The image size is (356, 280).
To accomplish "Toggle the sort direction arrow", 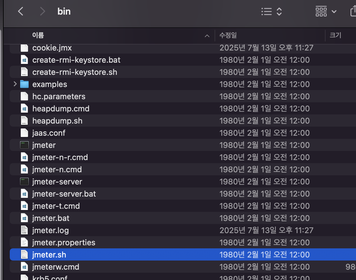I will point(207,36).
